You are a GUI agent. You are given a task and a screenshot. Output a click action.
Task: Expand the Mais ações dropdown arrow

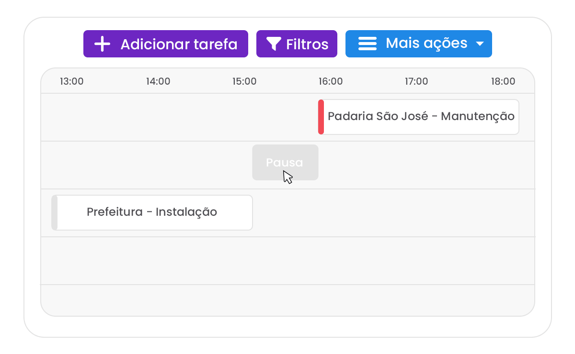(x=480, y=44)
